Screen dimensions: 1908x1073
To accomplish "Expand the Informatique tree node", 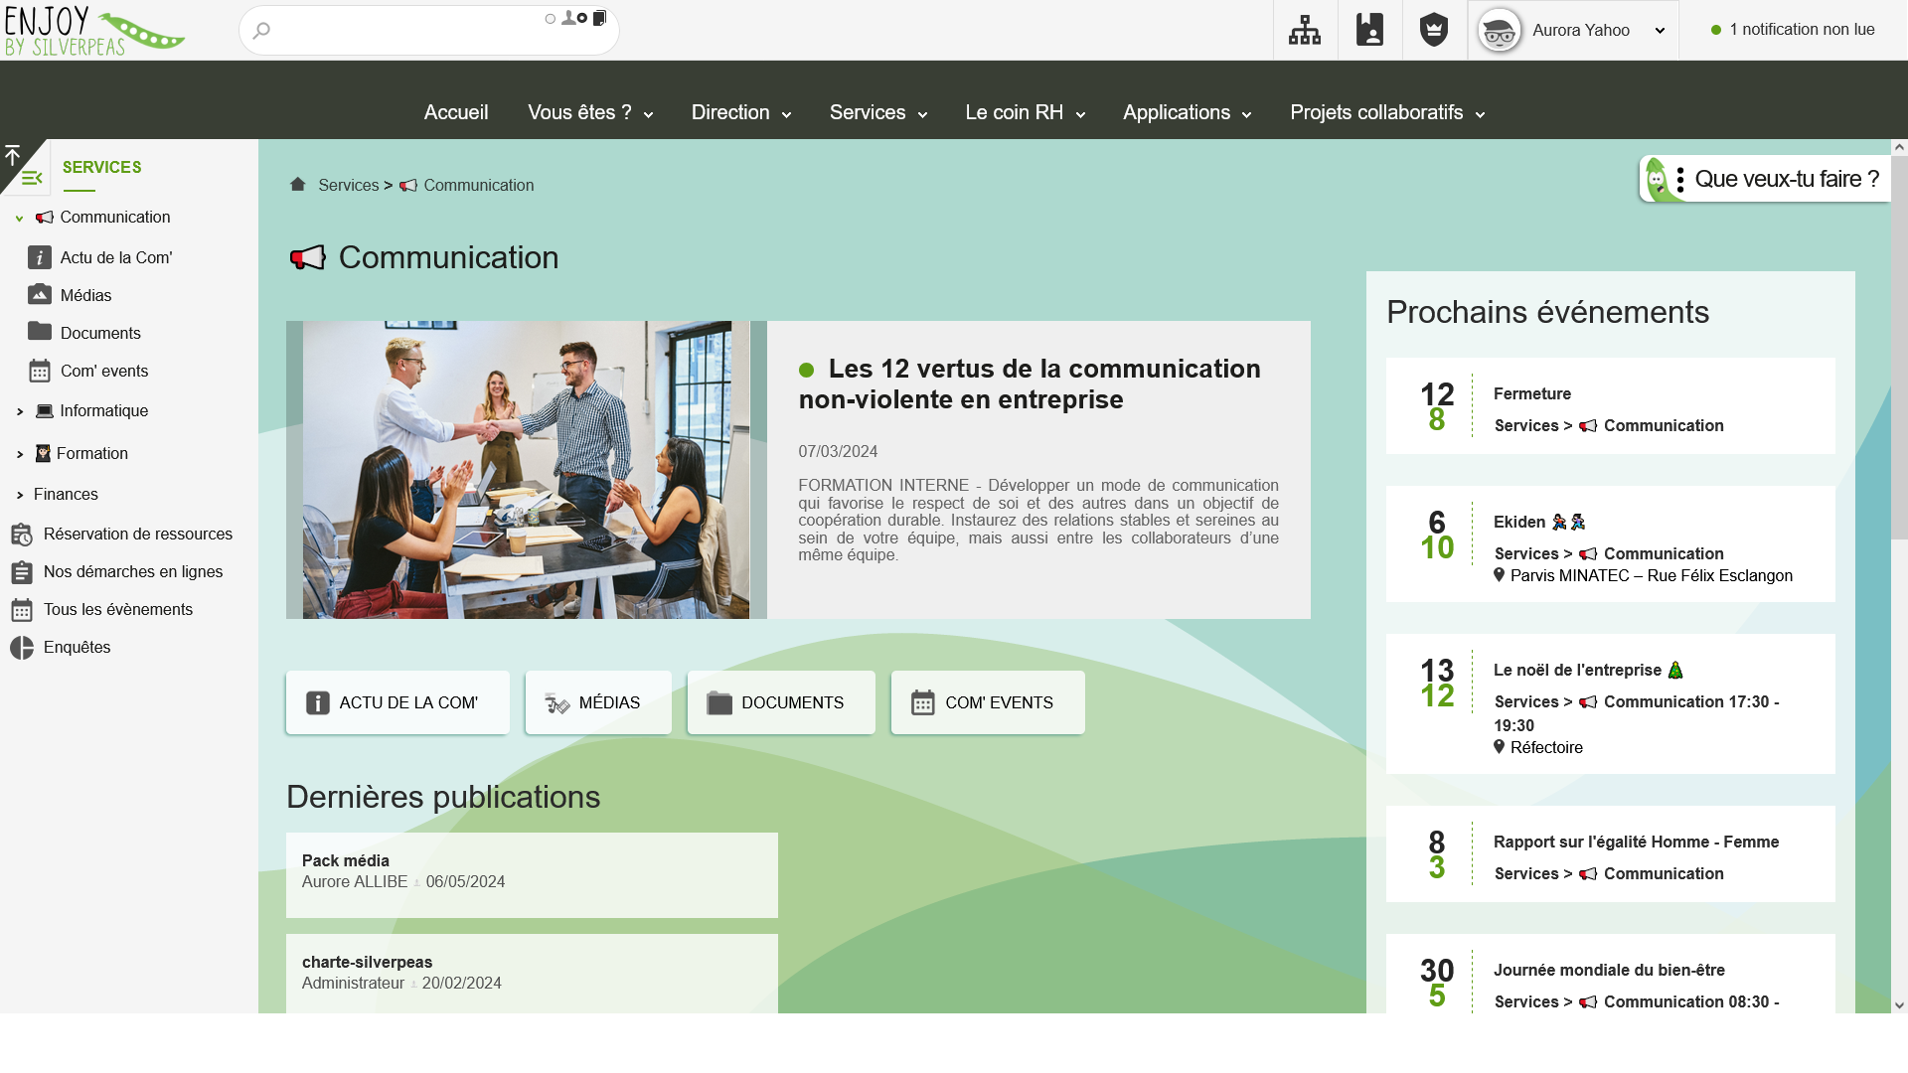I will click(x=20, y=411).
